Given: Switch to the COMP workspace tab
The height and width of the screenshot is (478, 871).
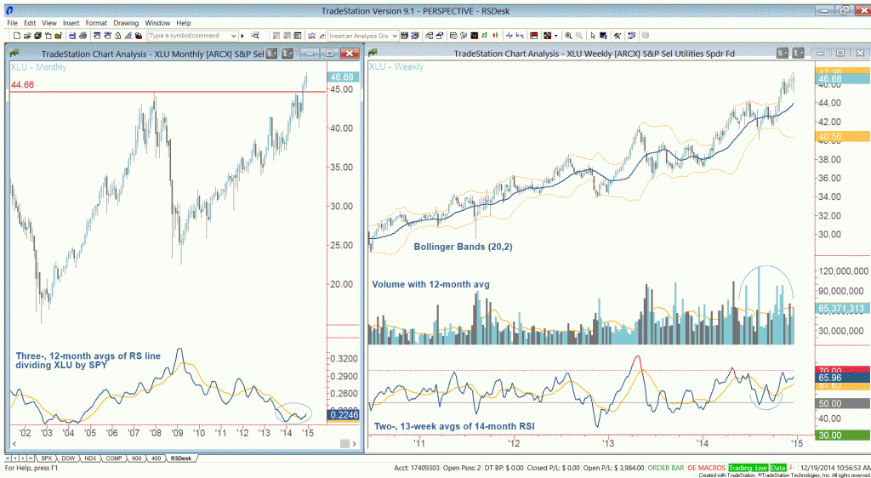Looking at the screenshot, I should click(114, 458).
